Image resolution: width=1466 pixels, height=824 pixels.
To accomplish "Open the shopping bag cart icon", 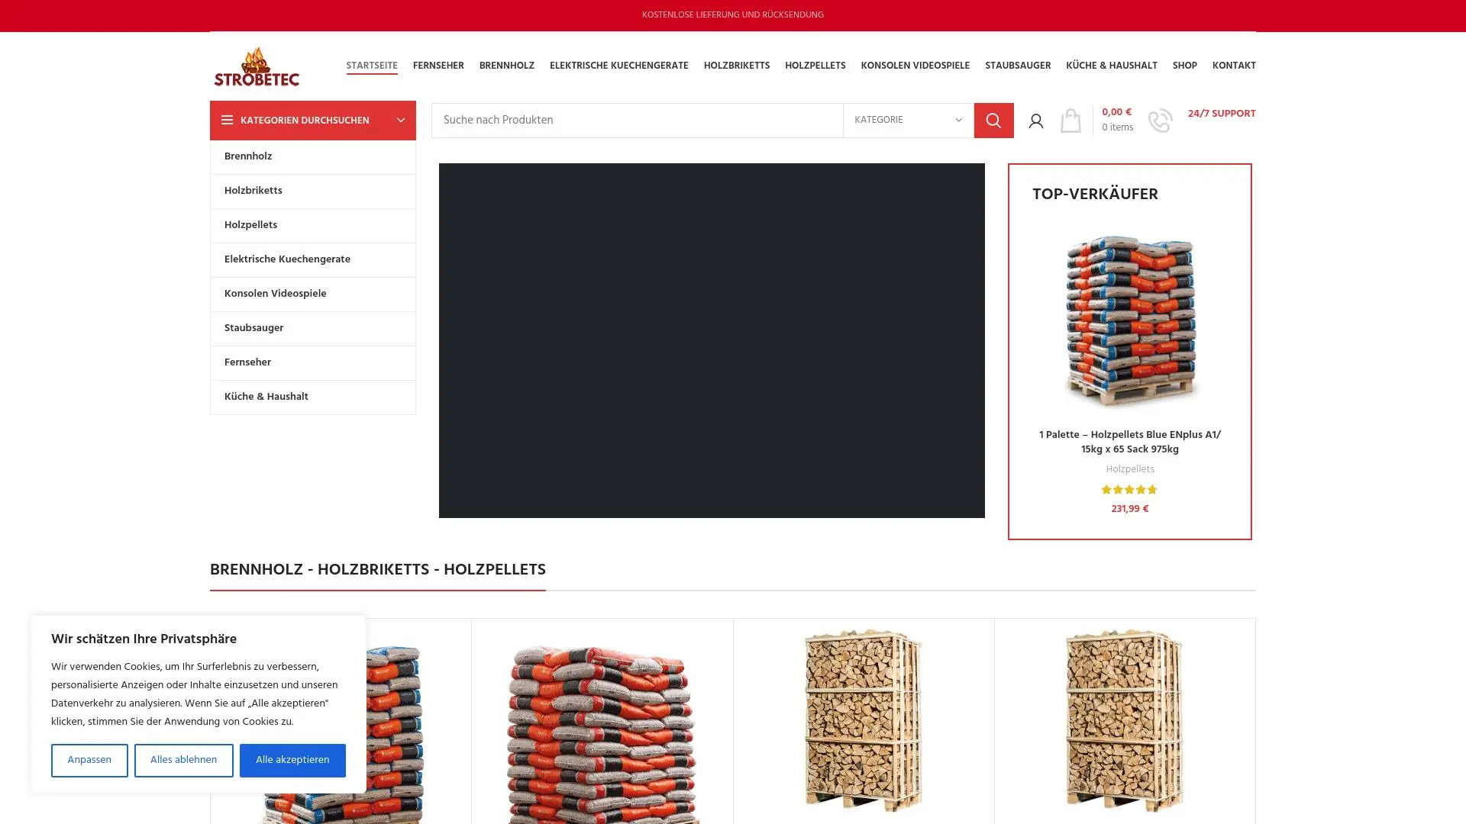I will (1070, 121).
